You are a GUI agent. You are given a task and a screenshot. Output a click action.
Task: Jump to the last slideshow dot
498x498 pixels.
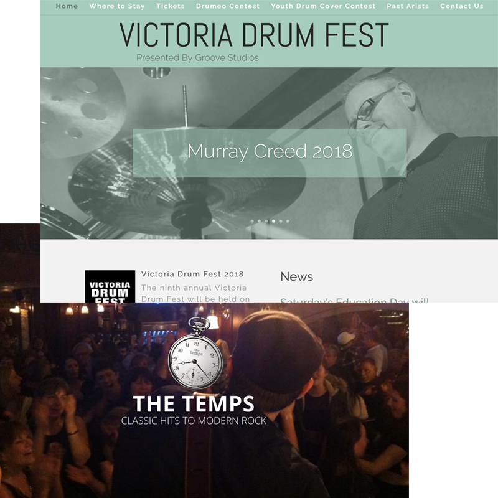point(288,221)
